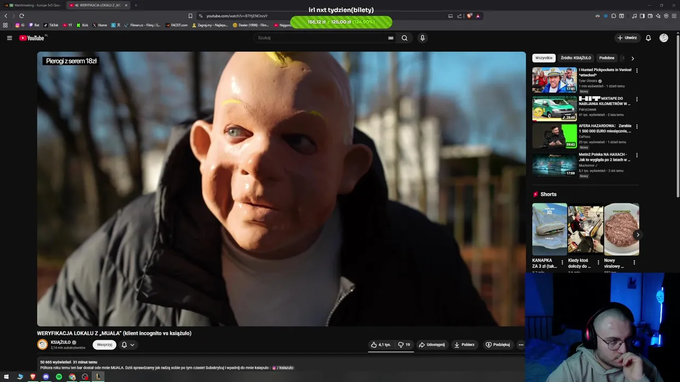
Task: Open the YouTube guide hamburger menu
Action: tap(9, 38)
